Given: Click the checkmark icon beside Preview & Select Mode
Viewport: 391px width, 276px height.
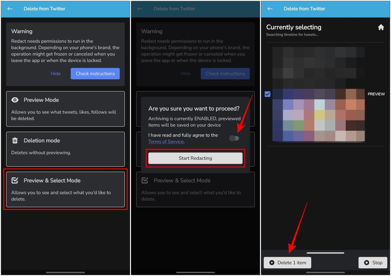Looking at the screenshot, I should coord(15,180).
